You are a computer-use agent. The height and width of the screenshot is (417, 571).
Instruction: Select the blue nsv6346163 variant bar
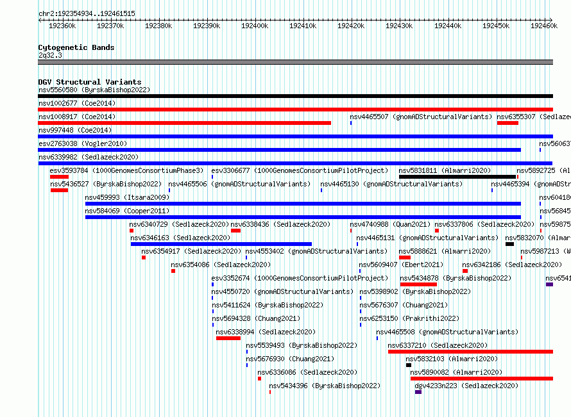click(221, 244)
